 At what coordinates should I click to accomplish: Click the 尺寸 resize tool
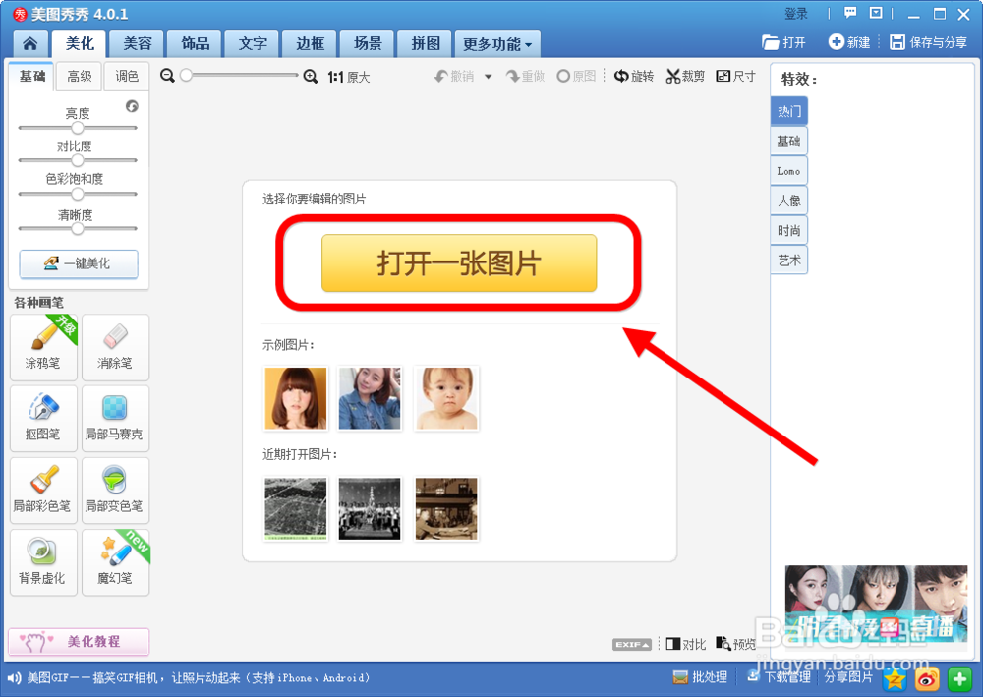click(x=736, y=77)
